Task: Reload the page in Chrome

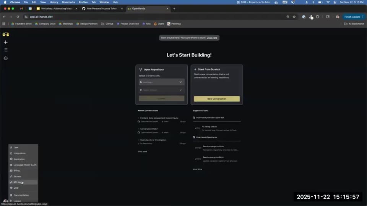Action: 18,17
